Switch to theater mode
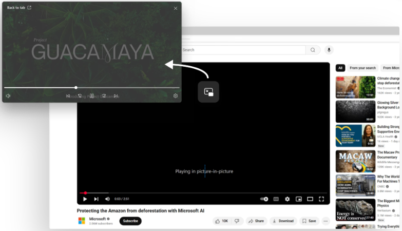Viewport: 402px width, 231px height. [x=310, y=199]
